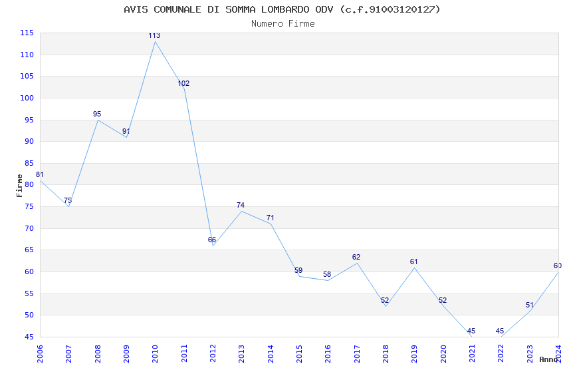Select the 71 data label for 2014
This screenshot has height=366, width=565.
[271, 218]
